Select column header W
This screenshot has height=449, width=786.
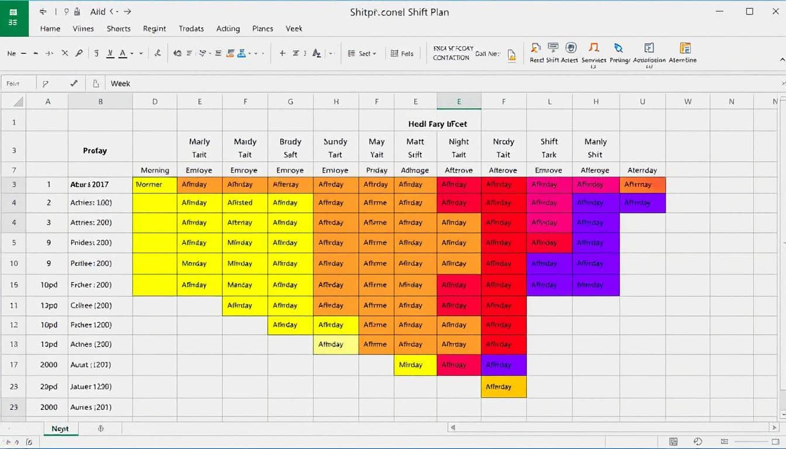click(x=688, y=101)
